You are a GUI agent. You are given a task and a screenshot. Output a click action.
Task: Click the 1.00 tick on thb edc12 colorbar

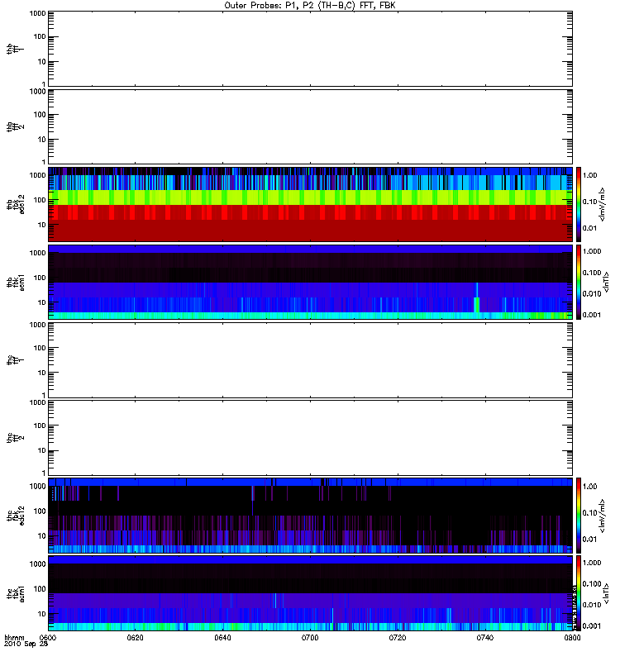coord(589,175)
